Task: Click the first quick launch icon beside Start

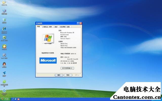Action: [13, 99]
